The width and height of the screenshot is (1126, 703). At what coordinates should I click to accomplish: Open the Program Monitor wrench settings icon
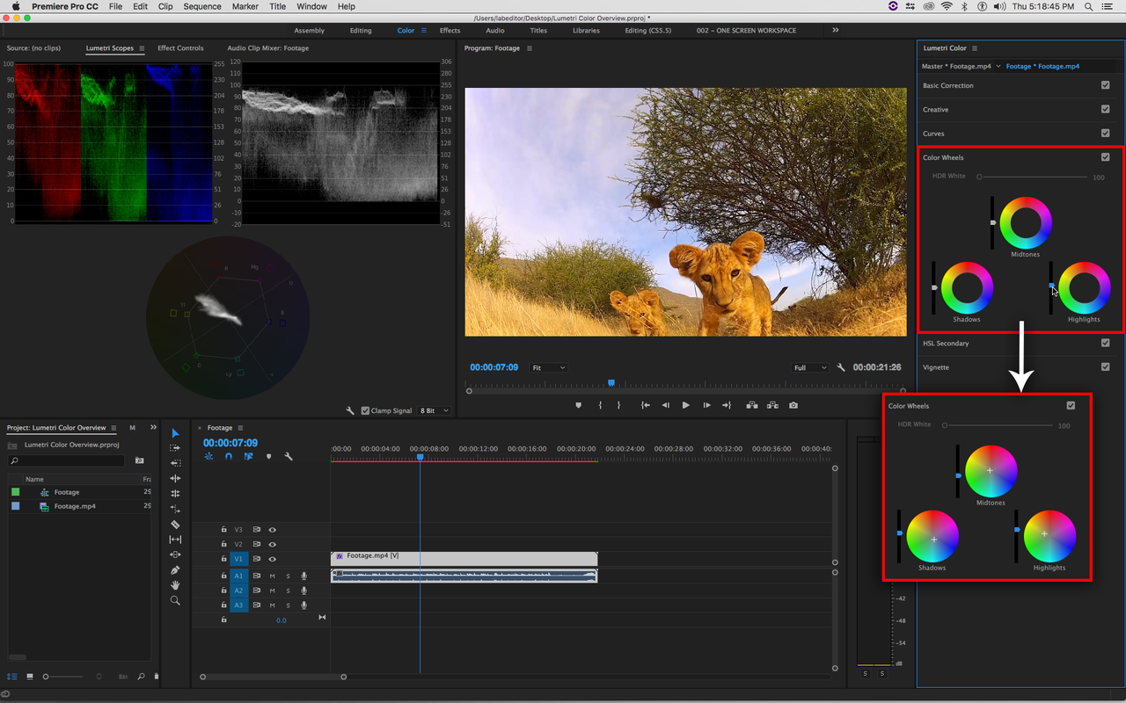(841, 367)
